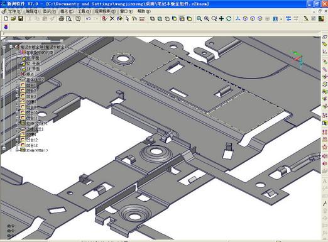Click the colorful render icon at toolbar end
Image resolution: width=328 pixels, height=242 pixels.
[321, 19]
